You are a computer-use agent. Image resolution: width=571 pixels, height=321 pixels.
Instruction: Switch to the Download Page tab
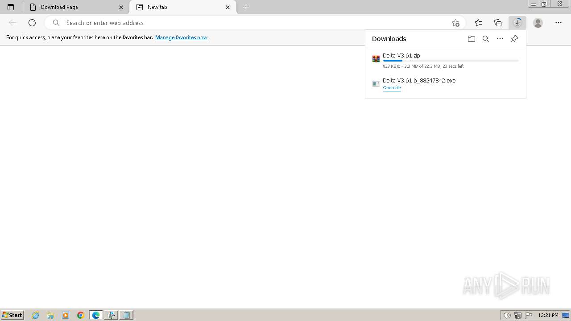point(77,7)
